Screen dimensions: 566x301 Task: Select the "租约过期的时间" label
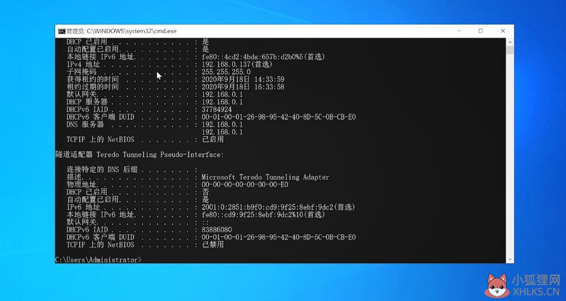click(x=93, y=87)
